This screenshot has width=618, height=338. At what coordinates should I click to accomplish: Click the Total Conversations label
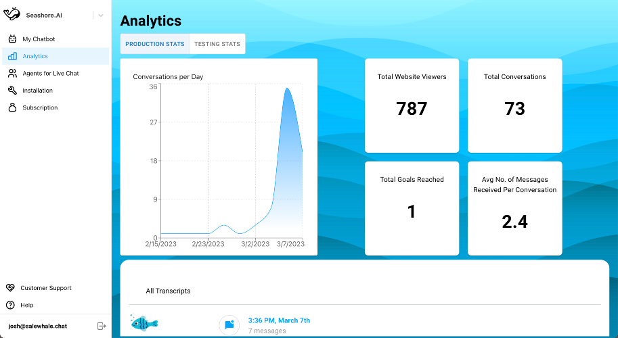coord(514,77)
